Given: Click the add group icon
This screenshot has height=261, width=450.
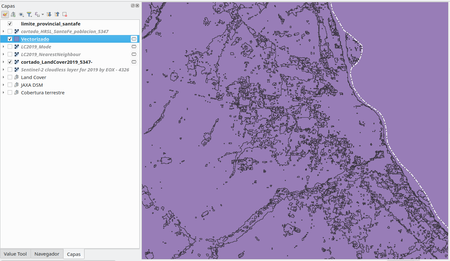Looking at the screenshot, I should 13,14.
